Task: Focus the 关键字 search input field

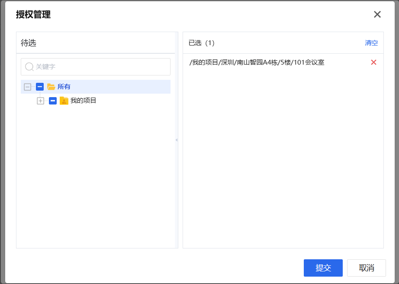Action: point(100,67)
